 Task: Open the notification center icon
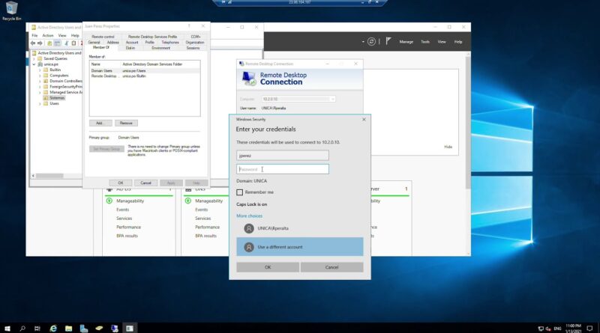(x=589, y=329)
